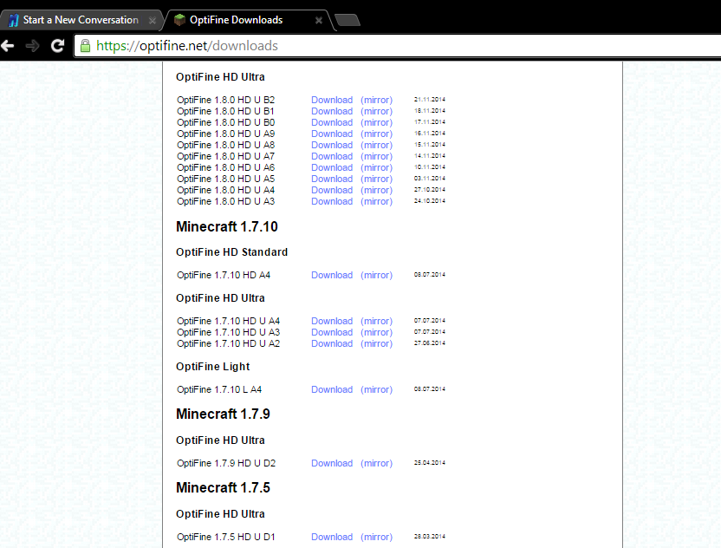Close the OptiFine Downloads tab

318,20
